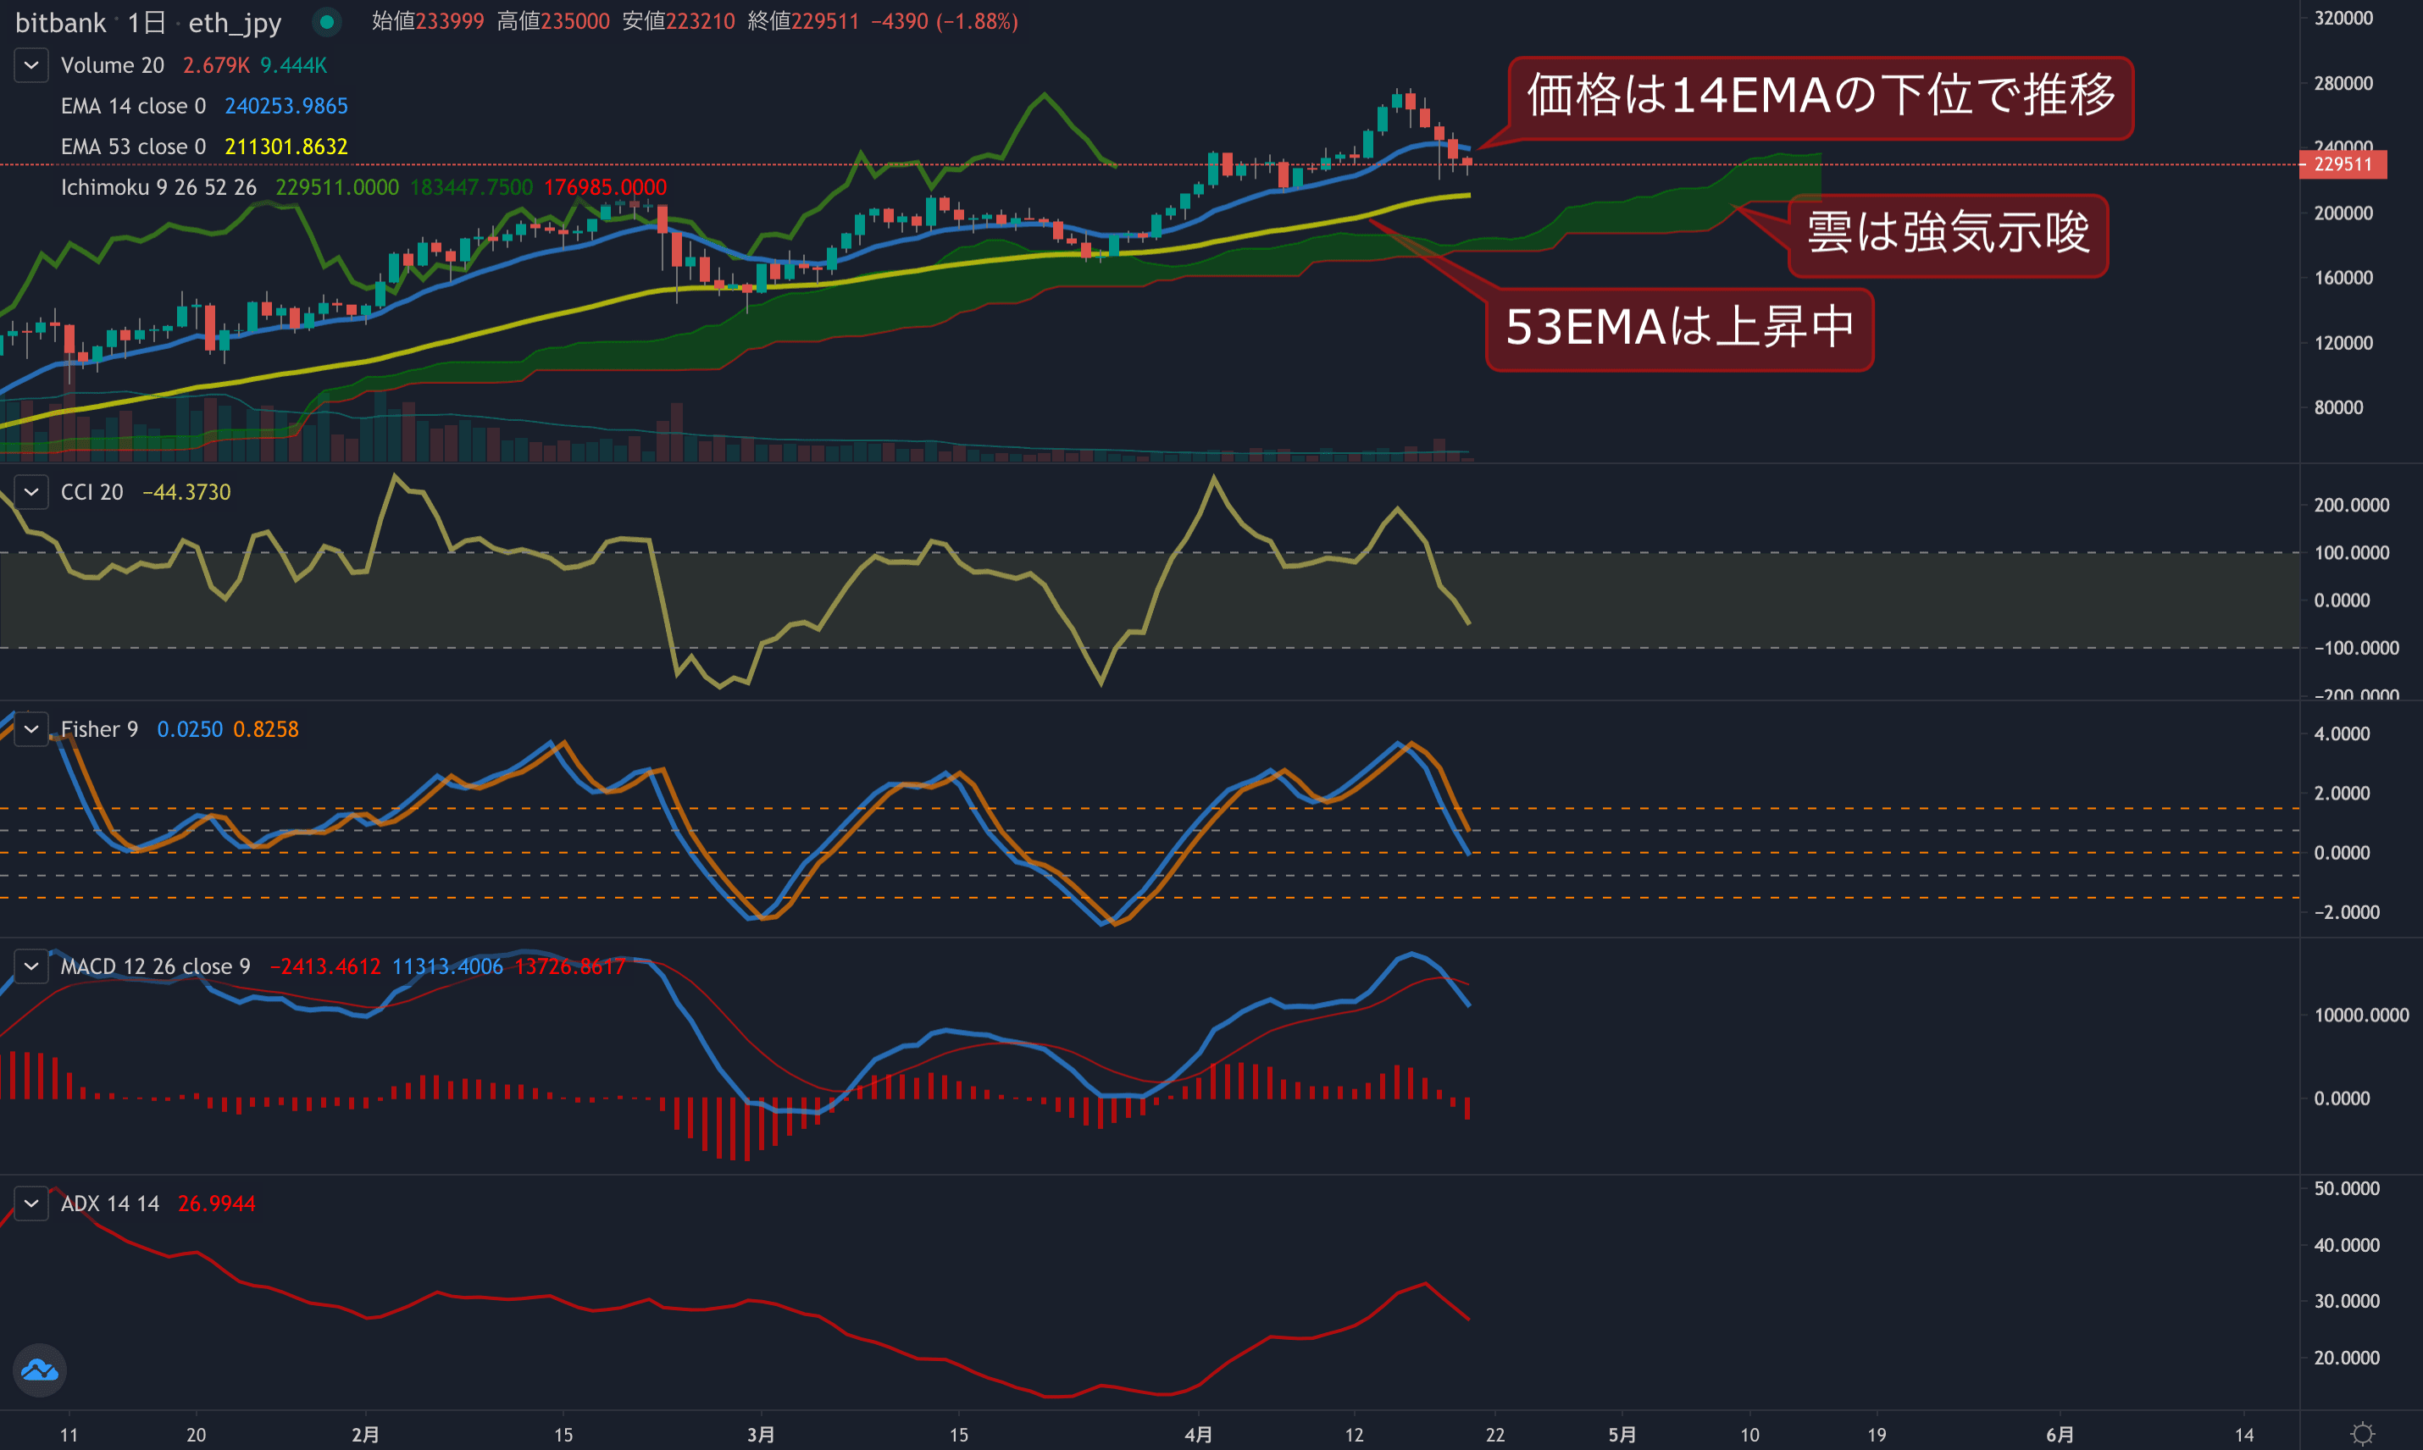Click the TradingView cloud logo icon

click(x=39, y=1370)
